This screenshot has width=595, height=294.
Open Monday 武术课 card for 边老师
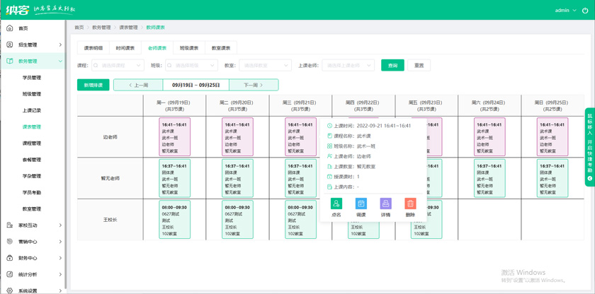[x=174, y=137]
